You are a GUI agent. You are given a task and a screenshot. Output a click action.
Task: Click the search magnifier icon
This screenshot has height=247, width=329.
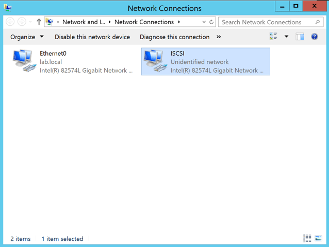click(318, 22)
